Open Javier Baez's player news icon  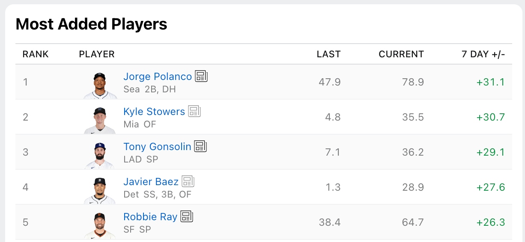click(x=188, y=181)
